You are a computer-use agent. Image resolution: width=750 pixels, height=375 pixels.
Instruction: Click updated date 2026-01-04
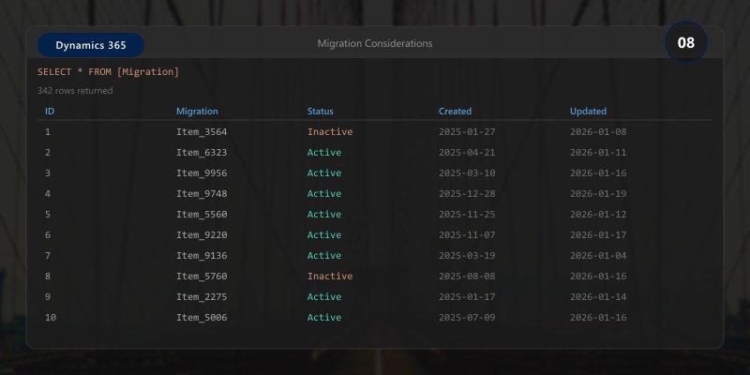point(598,255)
